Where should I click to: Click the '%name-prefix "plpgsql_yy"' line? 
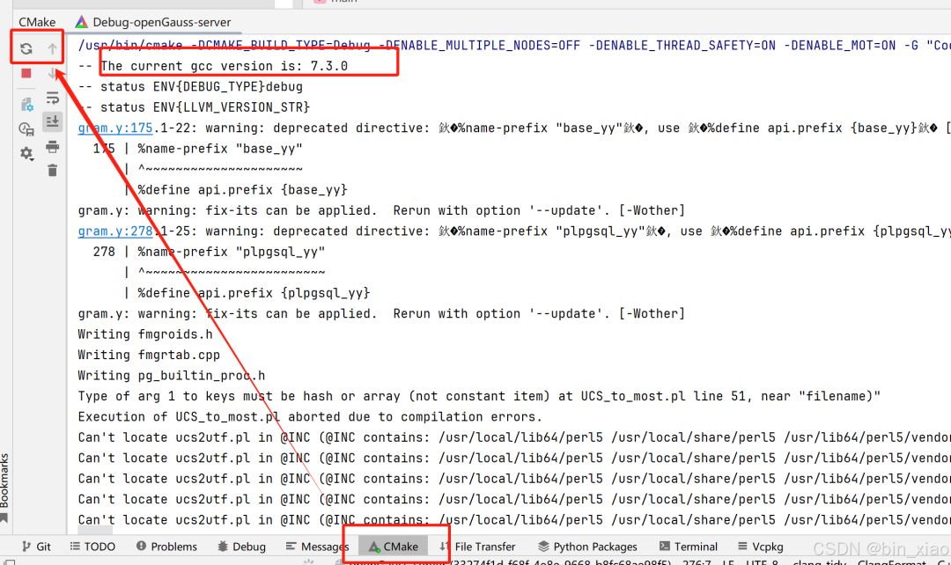[210, 252]
